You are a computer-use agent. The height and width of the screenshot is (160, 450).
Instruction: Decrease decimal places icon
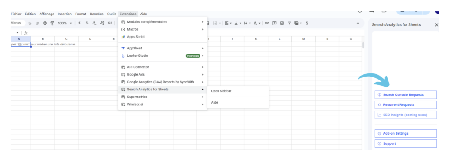pos(94,23)
